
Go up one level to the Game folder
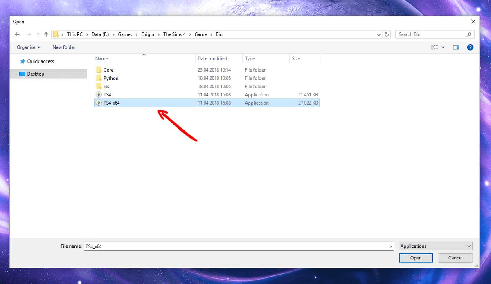click(46, 34)
